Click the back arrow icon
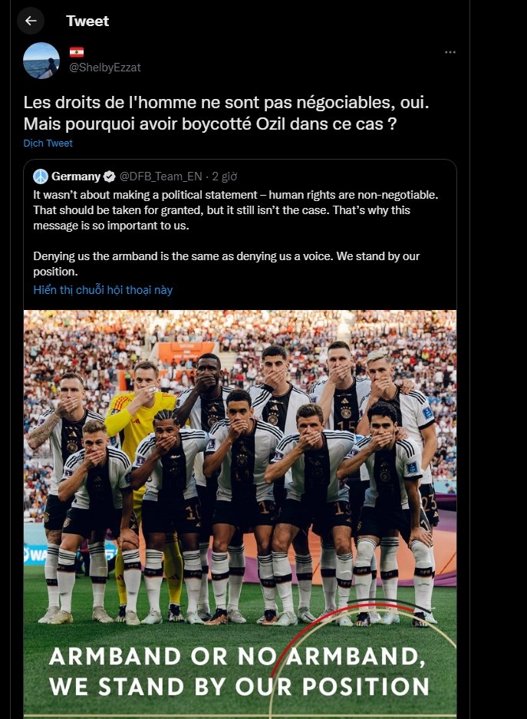This screenshot has height=719, width=527. pos(31,21)
